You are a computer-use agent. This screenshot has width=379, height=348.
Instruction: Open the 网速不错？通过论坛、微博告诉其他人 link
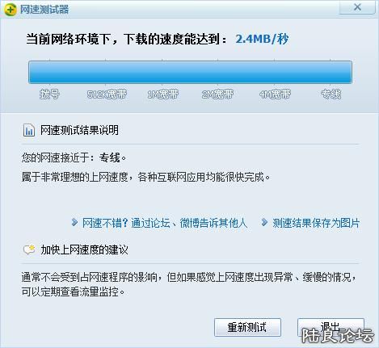click(x=165, y=223)
